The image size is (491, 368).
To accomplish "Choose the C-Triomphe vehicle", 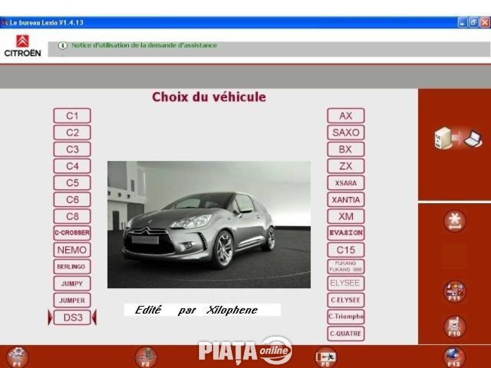I will point(346,317).
